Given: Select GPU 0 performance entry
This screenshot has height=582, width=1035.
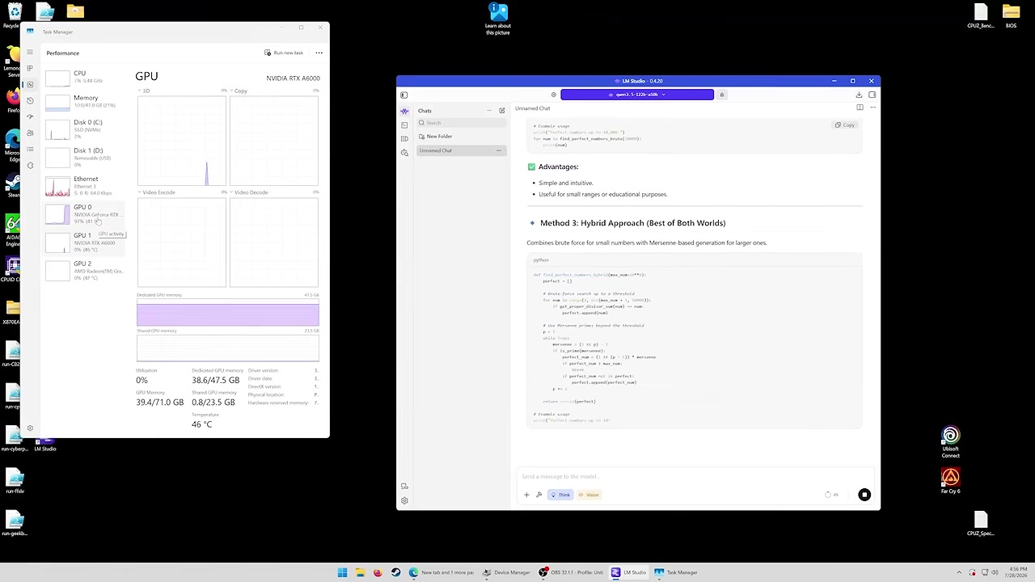Looking at the screenshot, I should [x=84, y=214].
